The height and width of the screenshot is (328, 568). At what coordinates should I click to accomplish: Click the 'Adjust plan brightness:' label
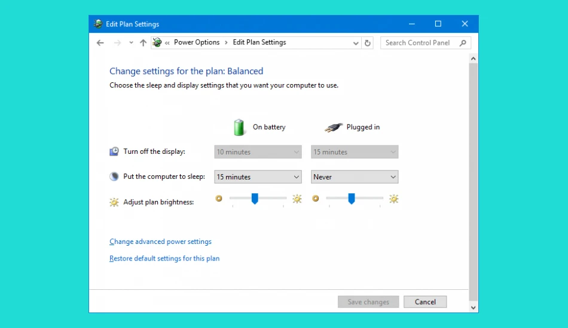(158, 202)
